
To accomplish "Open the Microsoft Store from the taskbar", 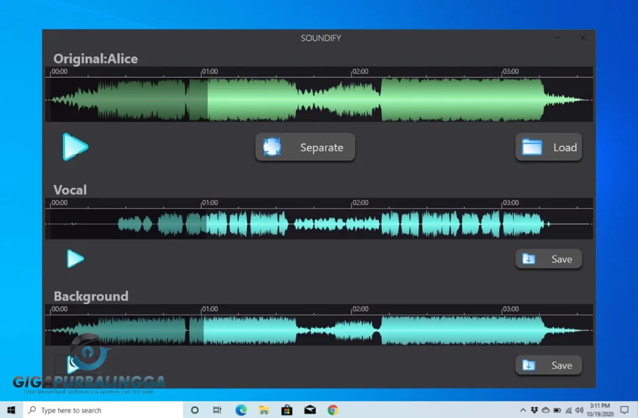I will click(287, 409).
